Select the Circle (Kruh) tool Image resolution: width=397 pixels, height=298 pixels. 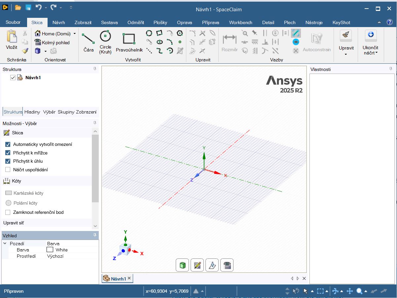[x=105, y=42]
